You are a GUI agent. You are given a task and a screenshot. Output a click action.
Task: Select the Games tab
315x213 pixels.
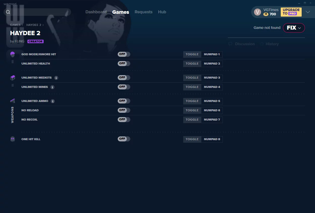pyautogui.click(x=121, y=12)
